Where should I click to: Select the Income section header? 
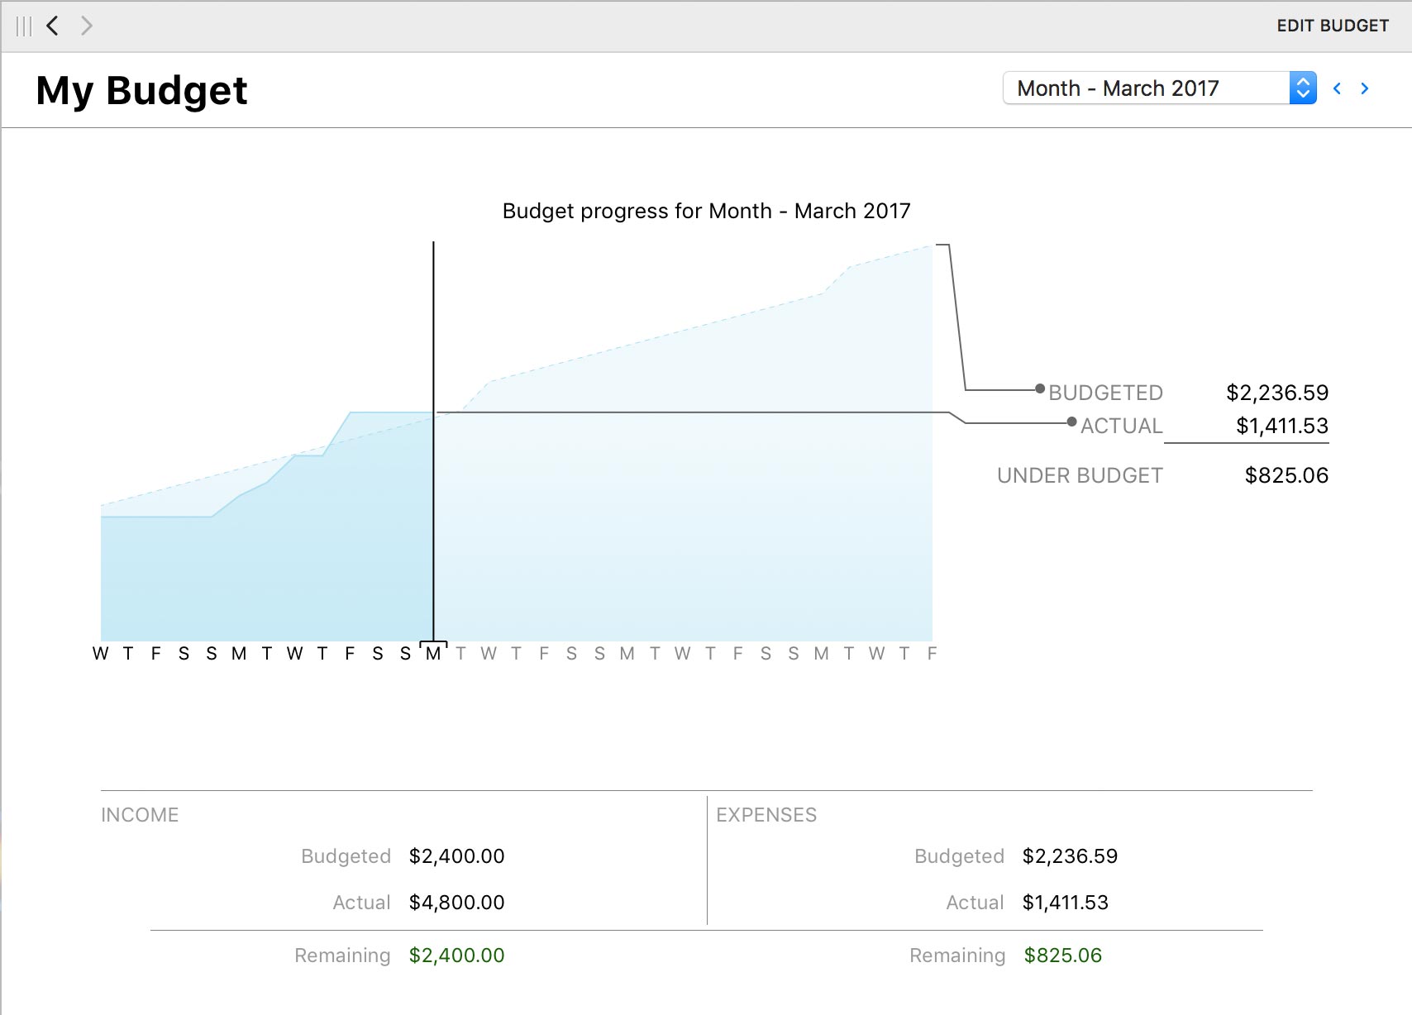[x=140, y=815]
